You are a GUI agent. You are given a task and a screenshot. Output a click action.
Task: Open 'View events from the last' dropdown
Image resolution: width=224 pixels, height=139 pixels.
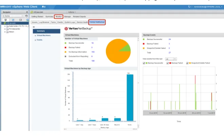pyautogui.click(x=171, y=59)
